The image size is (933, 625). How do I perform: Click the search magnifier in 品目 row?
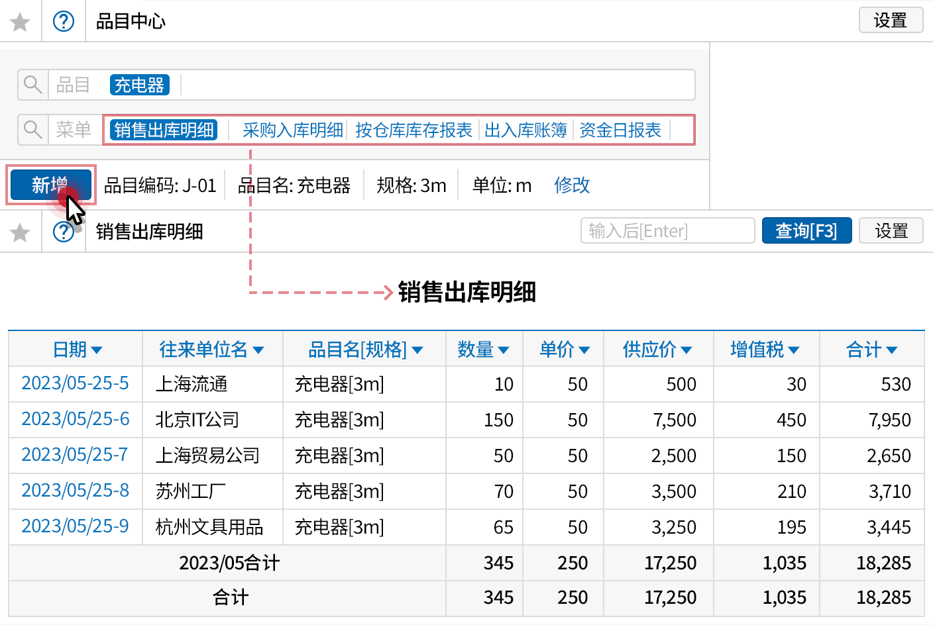(32, 85)
